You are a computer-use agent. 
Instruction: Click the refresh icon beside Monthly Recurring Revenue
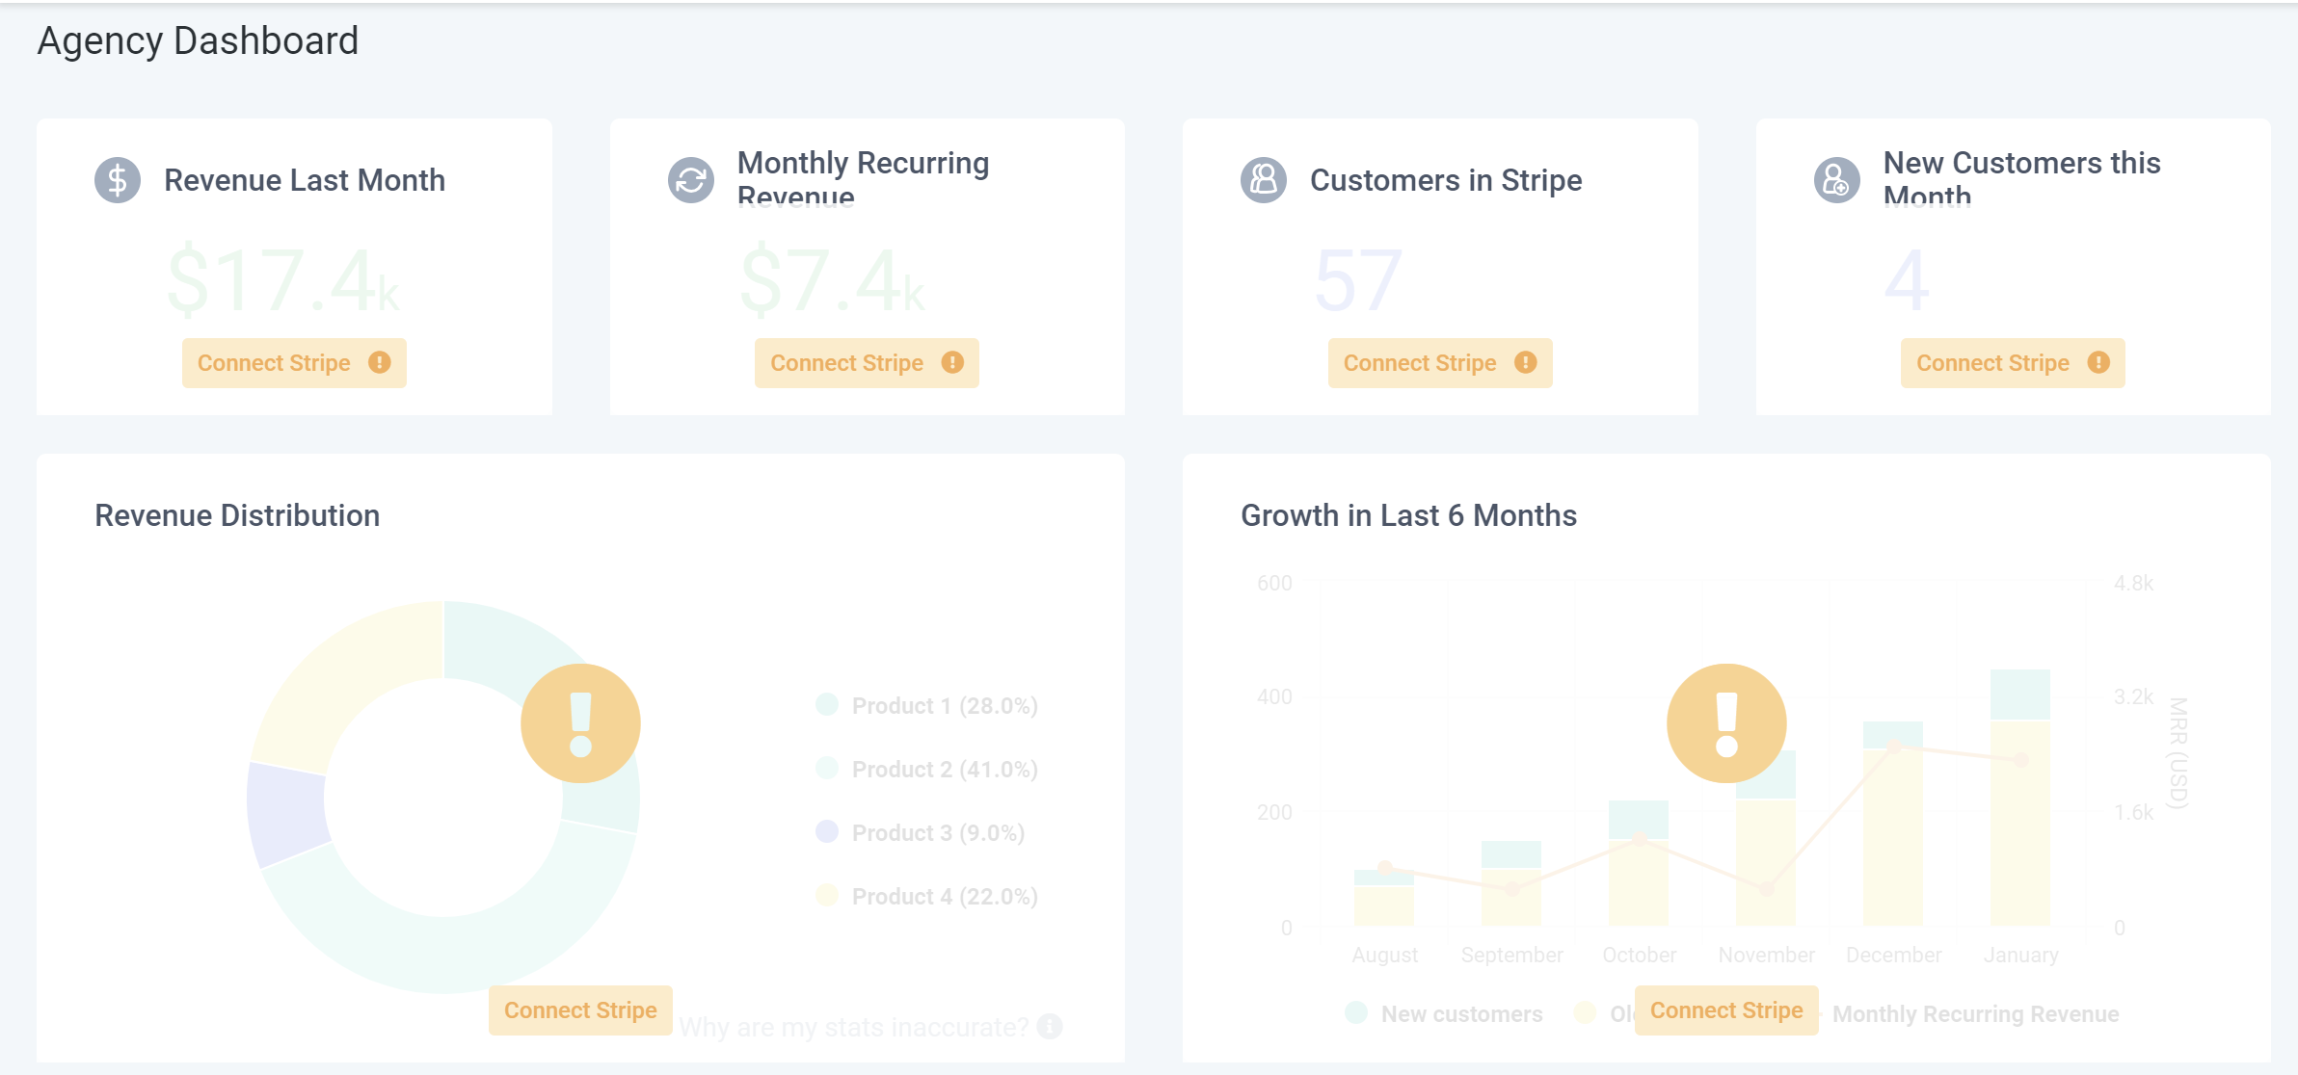pyautogui.click(x=691, y=180)
